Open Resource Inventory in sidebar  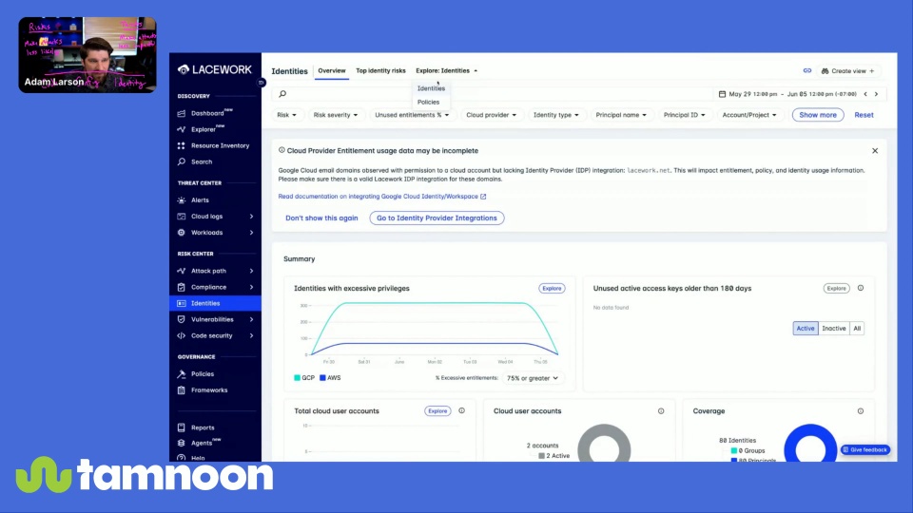click(220, 146)
